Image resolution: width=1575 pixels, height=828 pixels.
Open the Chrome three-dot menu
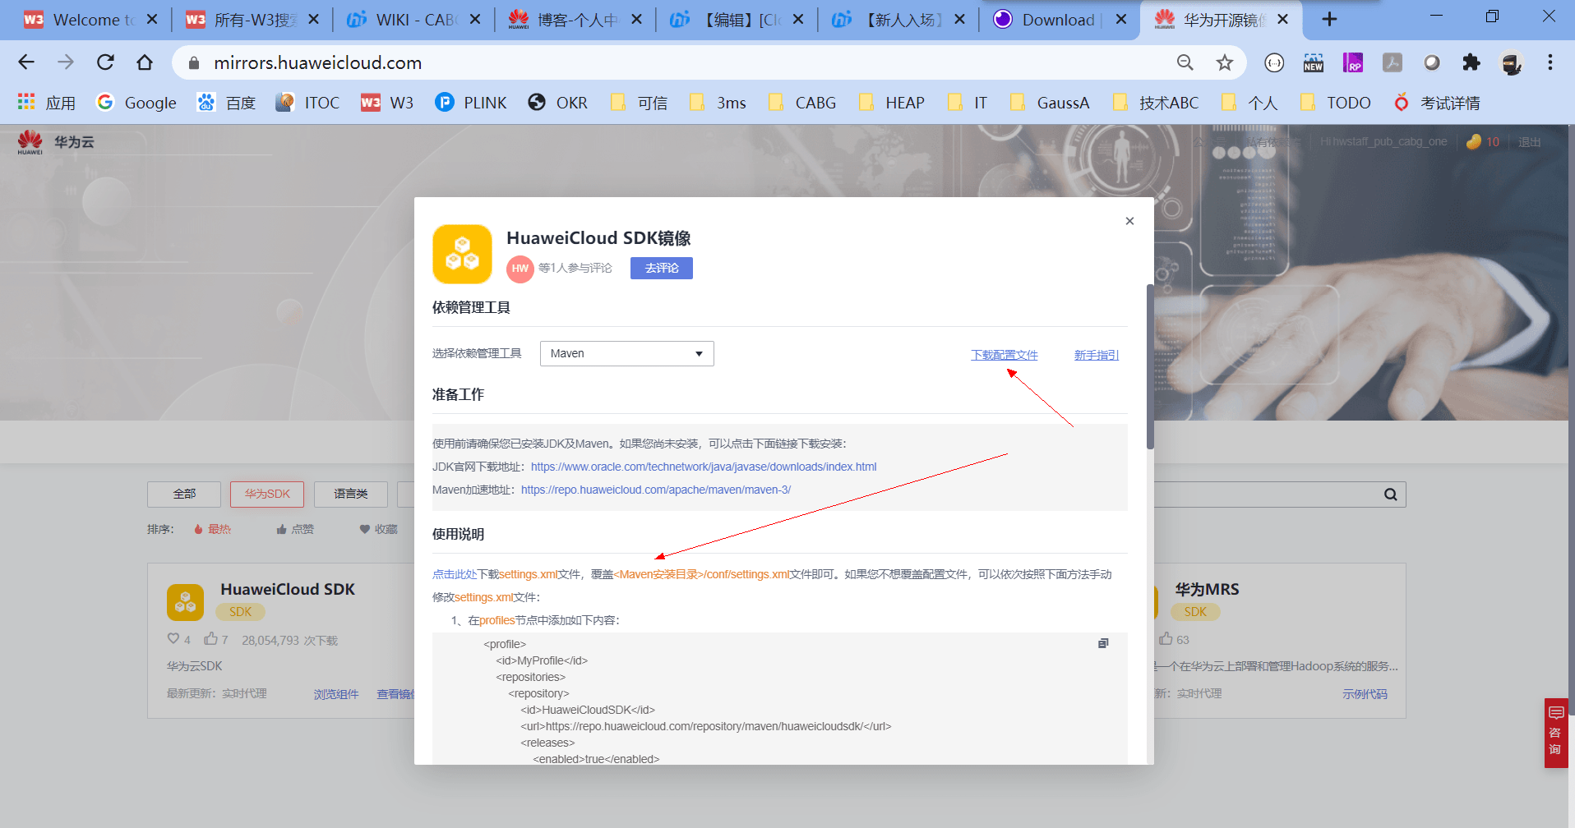1550,62
